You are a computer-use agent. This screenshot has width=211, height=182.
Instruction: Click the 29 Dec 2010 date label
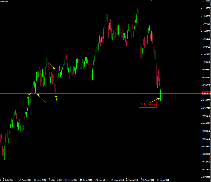coord(71,180)
